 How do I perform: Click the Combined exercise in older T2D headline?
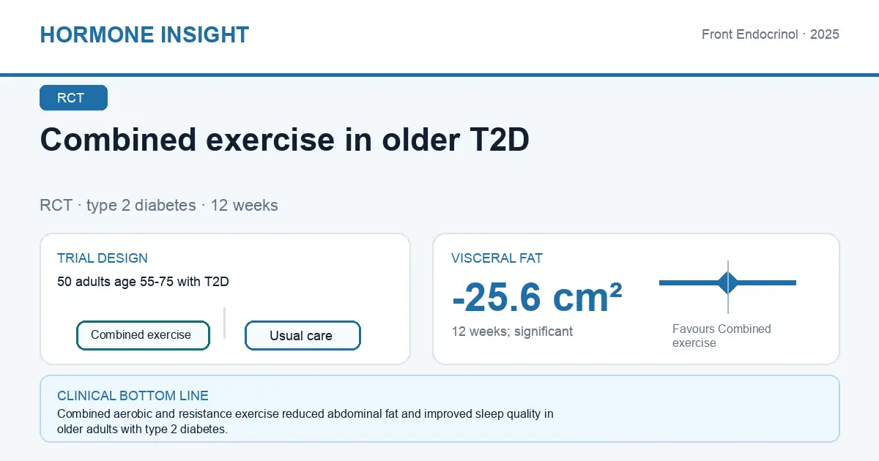point(284,140)
